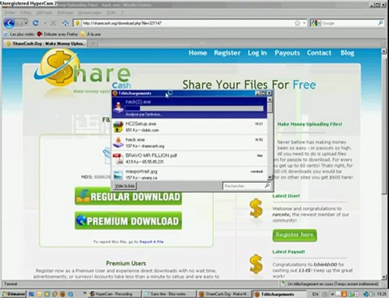The image size is (389, 298).
Task: Open dropdown arrow next to reload button
Action: pos(45,23)
